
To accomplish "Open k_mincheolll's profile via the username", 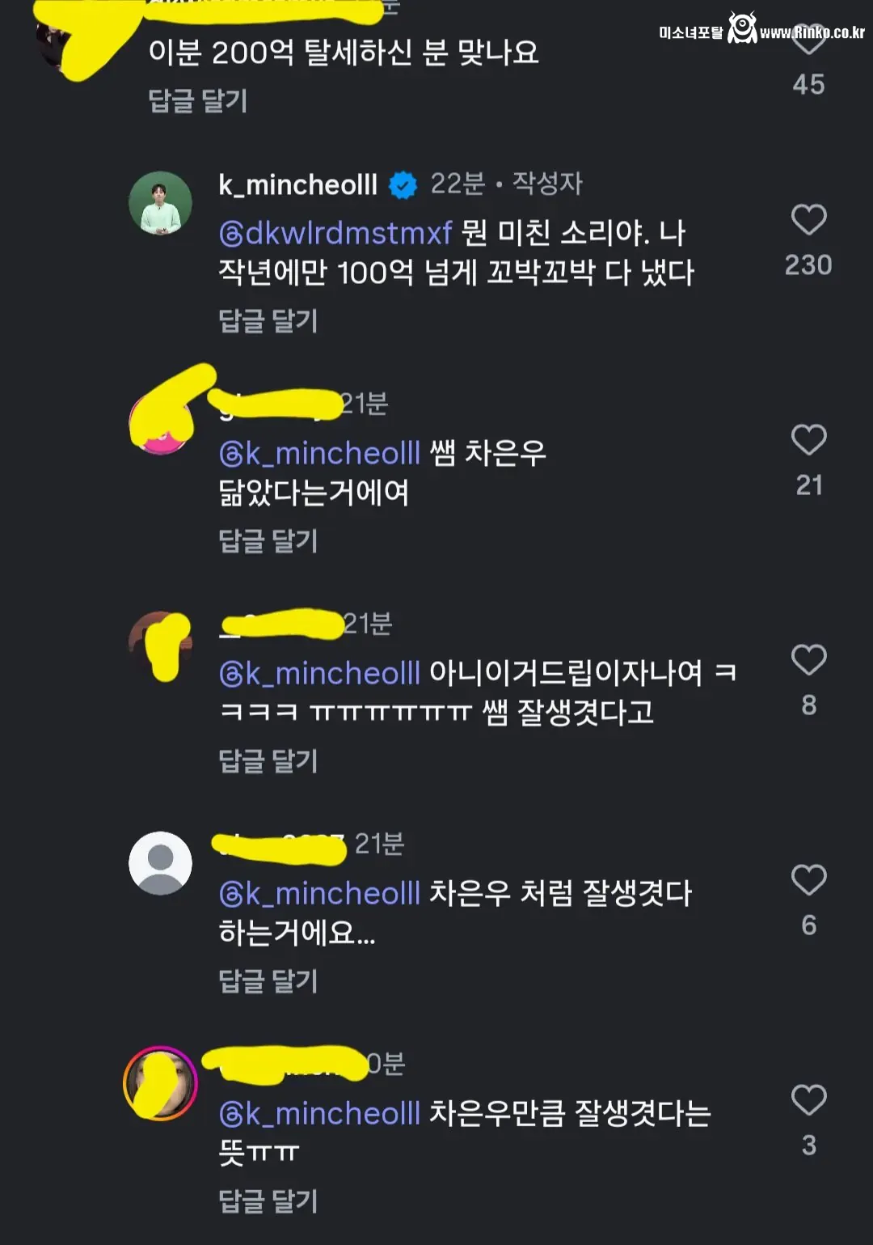I will tap(299, 184).
